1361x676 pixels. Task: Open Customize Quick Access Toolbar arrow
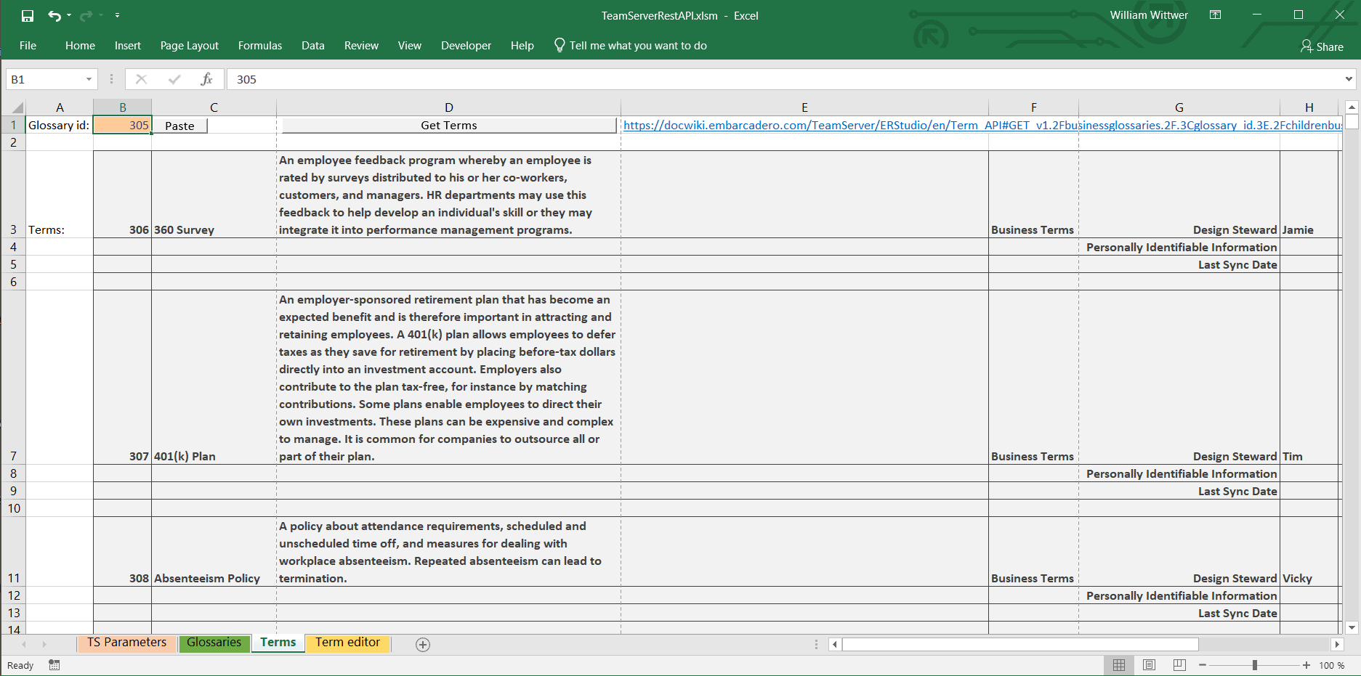coord(117,15)
